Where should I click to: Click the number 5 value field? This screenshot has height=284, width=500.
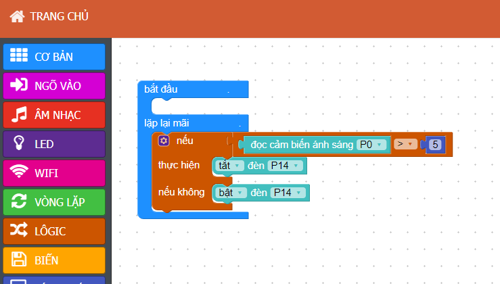point(435,145)
